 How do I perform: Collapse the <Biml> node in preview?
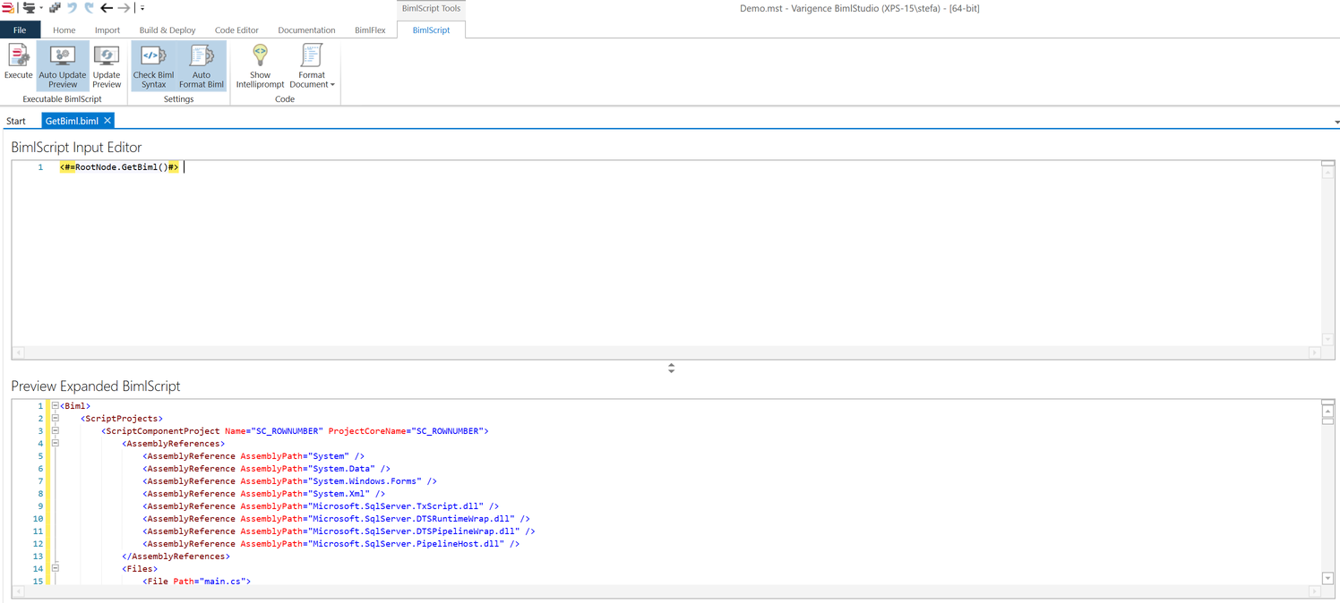(x=55, y=406)
